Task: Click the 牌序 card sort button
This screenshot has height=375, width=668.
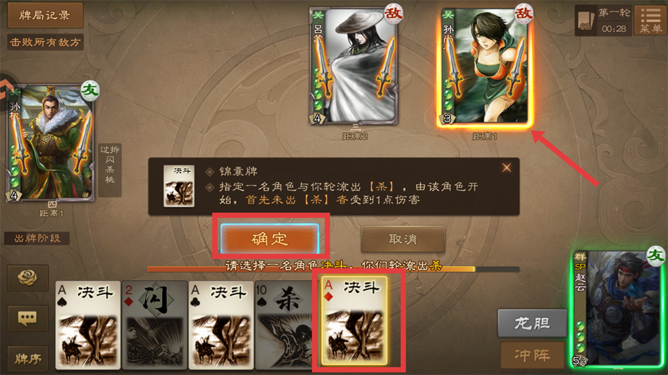Action: click(x=27, y=359)
